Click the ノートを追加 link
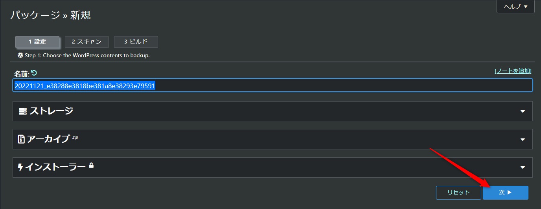This screenshot has width=541, height=209. (x=513, y=71)
